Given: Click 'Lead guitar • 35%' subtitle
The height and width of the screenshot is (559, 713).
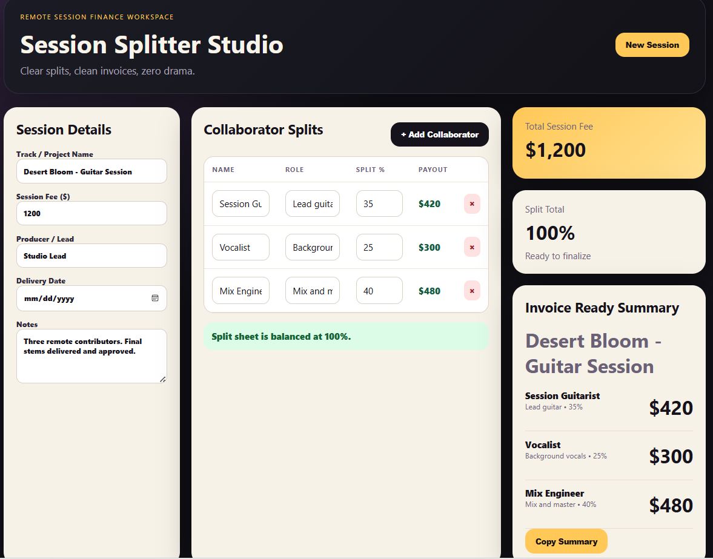Looking at the screenshot, I should pyautogui.click(x=554, y=407).
